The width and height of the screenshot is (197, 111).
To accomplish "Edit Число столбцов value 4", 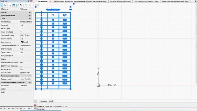I will pyautogui.click(x=26, y=32).
